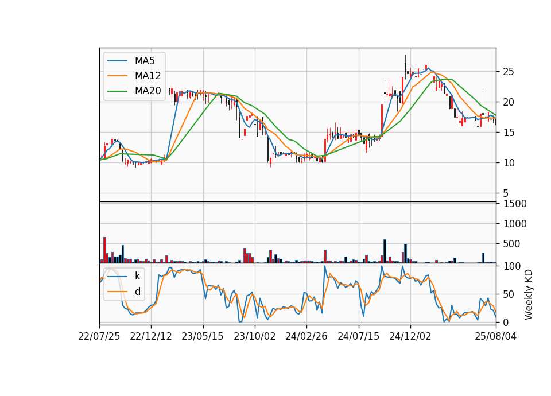This screenshot has height=396, width=551.
Task: Click the 23/05/15 date axis label
Action: tap(203, 336)
